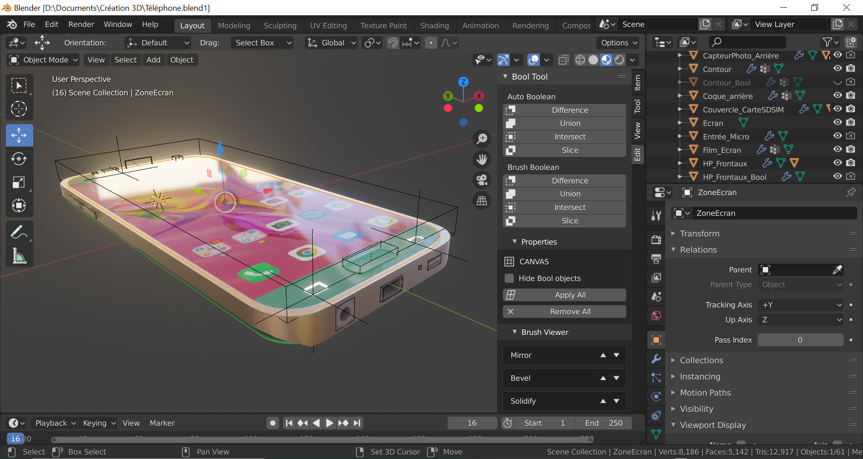This screenshot has height=459, width=863.
Task: Activate the Rotate tool
Action: [19, 159]
